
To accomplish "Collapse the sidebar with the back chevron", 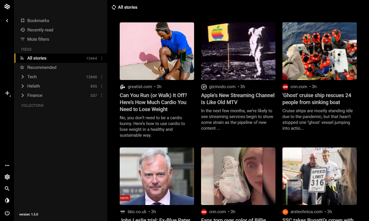I will pos(7,21).
